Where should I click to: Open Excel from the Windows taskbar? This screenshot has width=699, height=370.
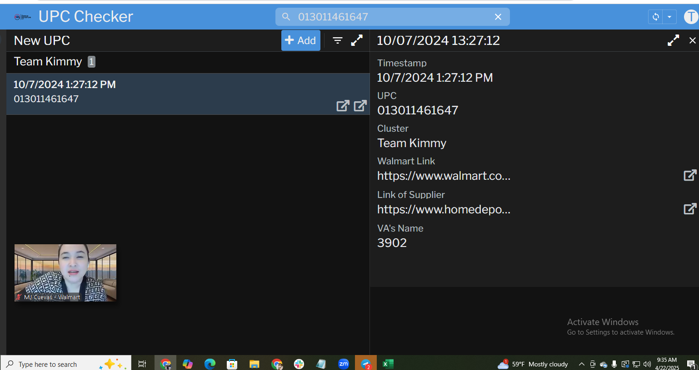click(x=388, y=364)
